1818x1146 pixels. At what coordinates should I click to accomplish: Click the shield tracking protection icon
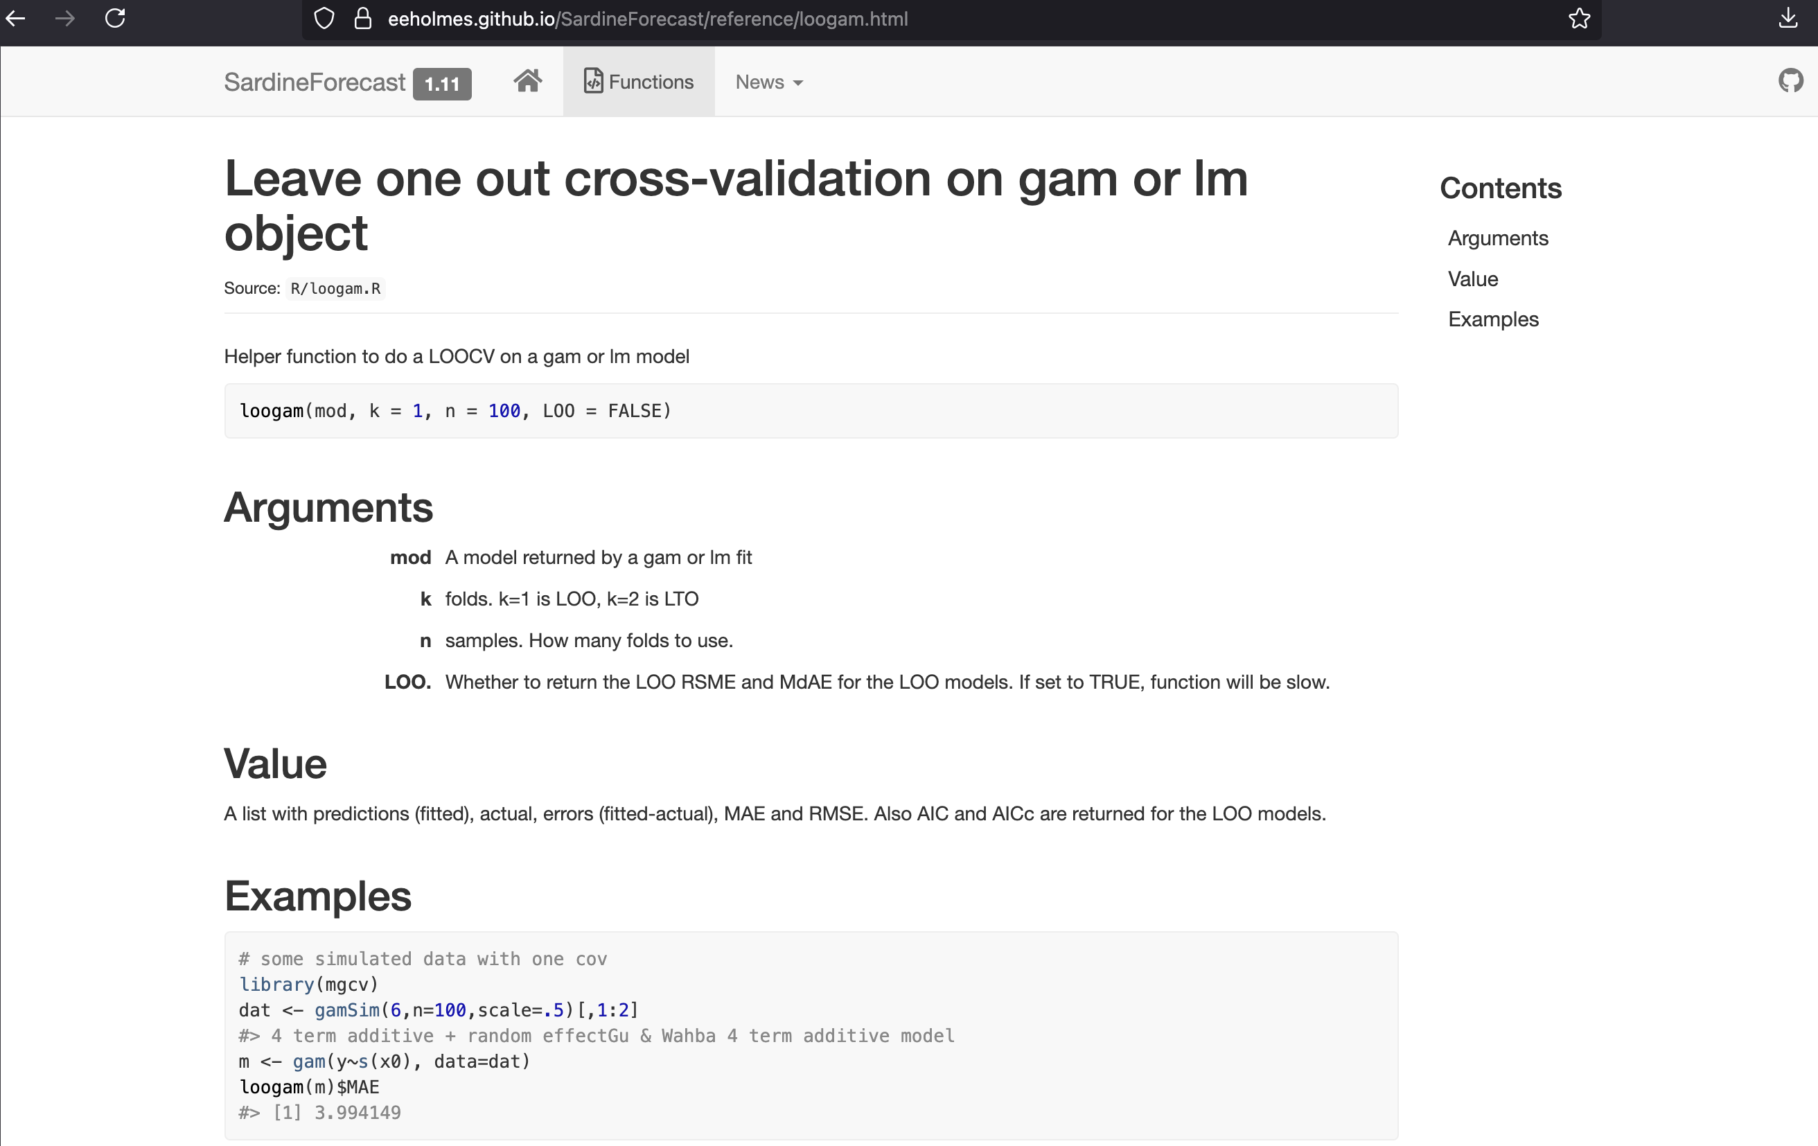324,18
